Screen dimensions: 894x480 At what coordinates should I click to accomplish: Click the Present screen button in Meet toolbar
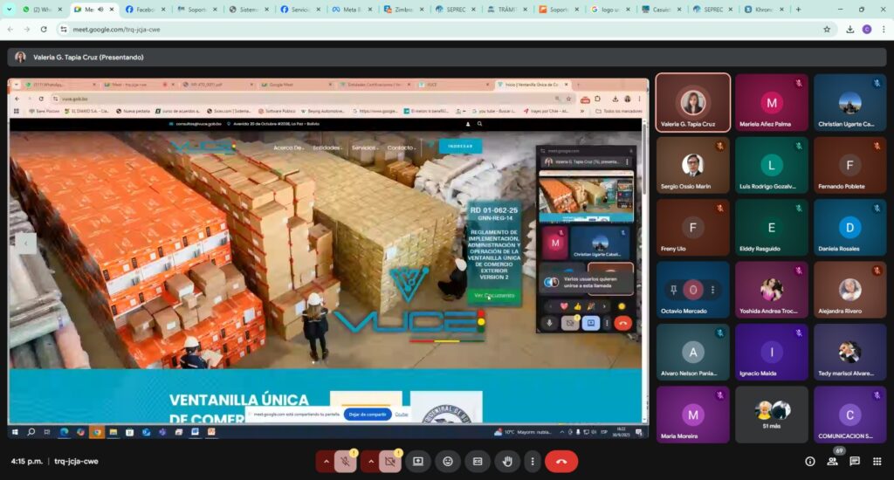pos(418,461)
